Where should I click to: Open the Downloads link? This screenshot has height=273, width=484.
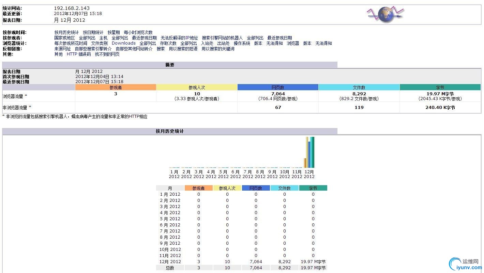pyautogui.click(x=123, y=43)
